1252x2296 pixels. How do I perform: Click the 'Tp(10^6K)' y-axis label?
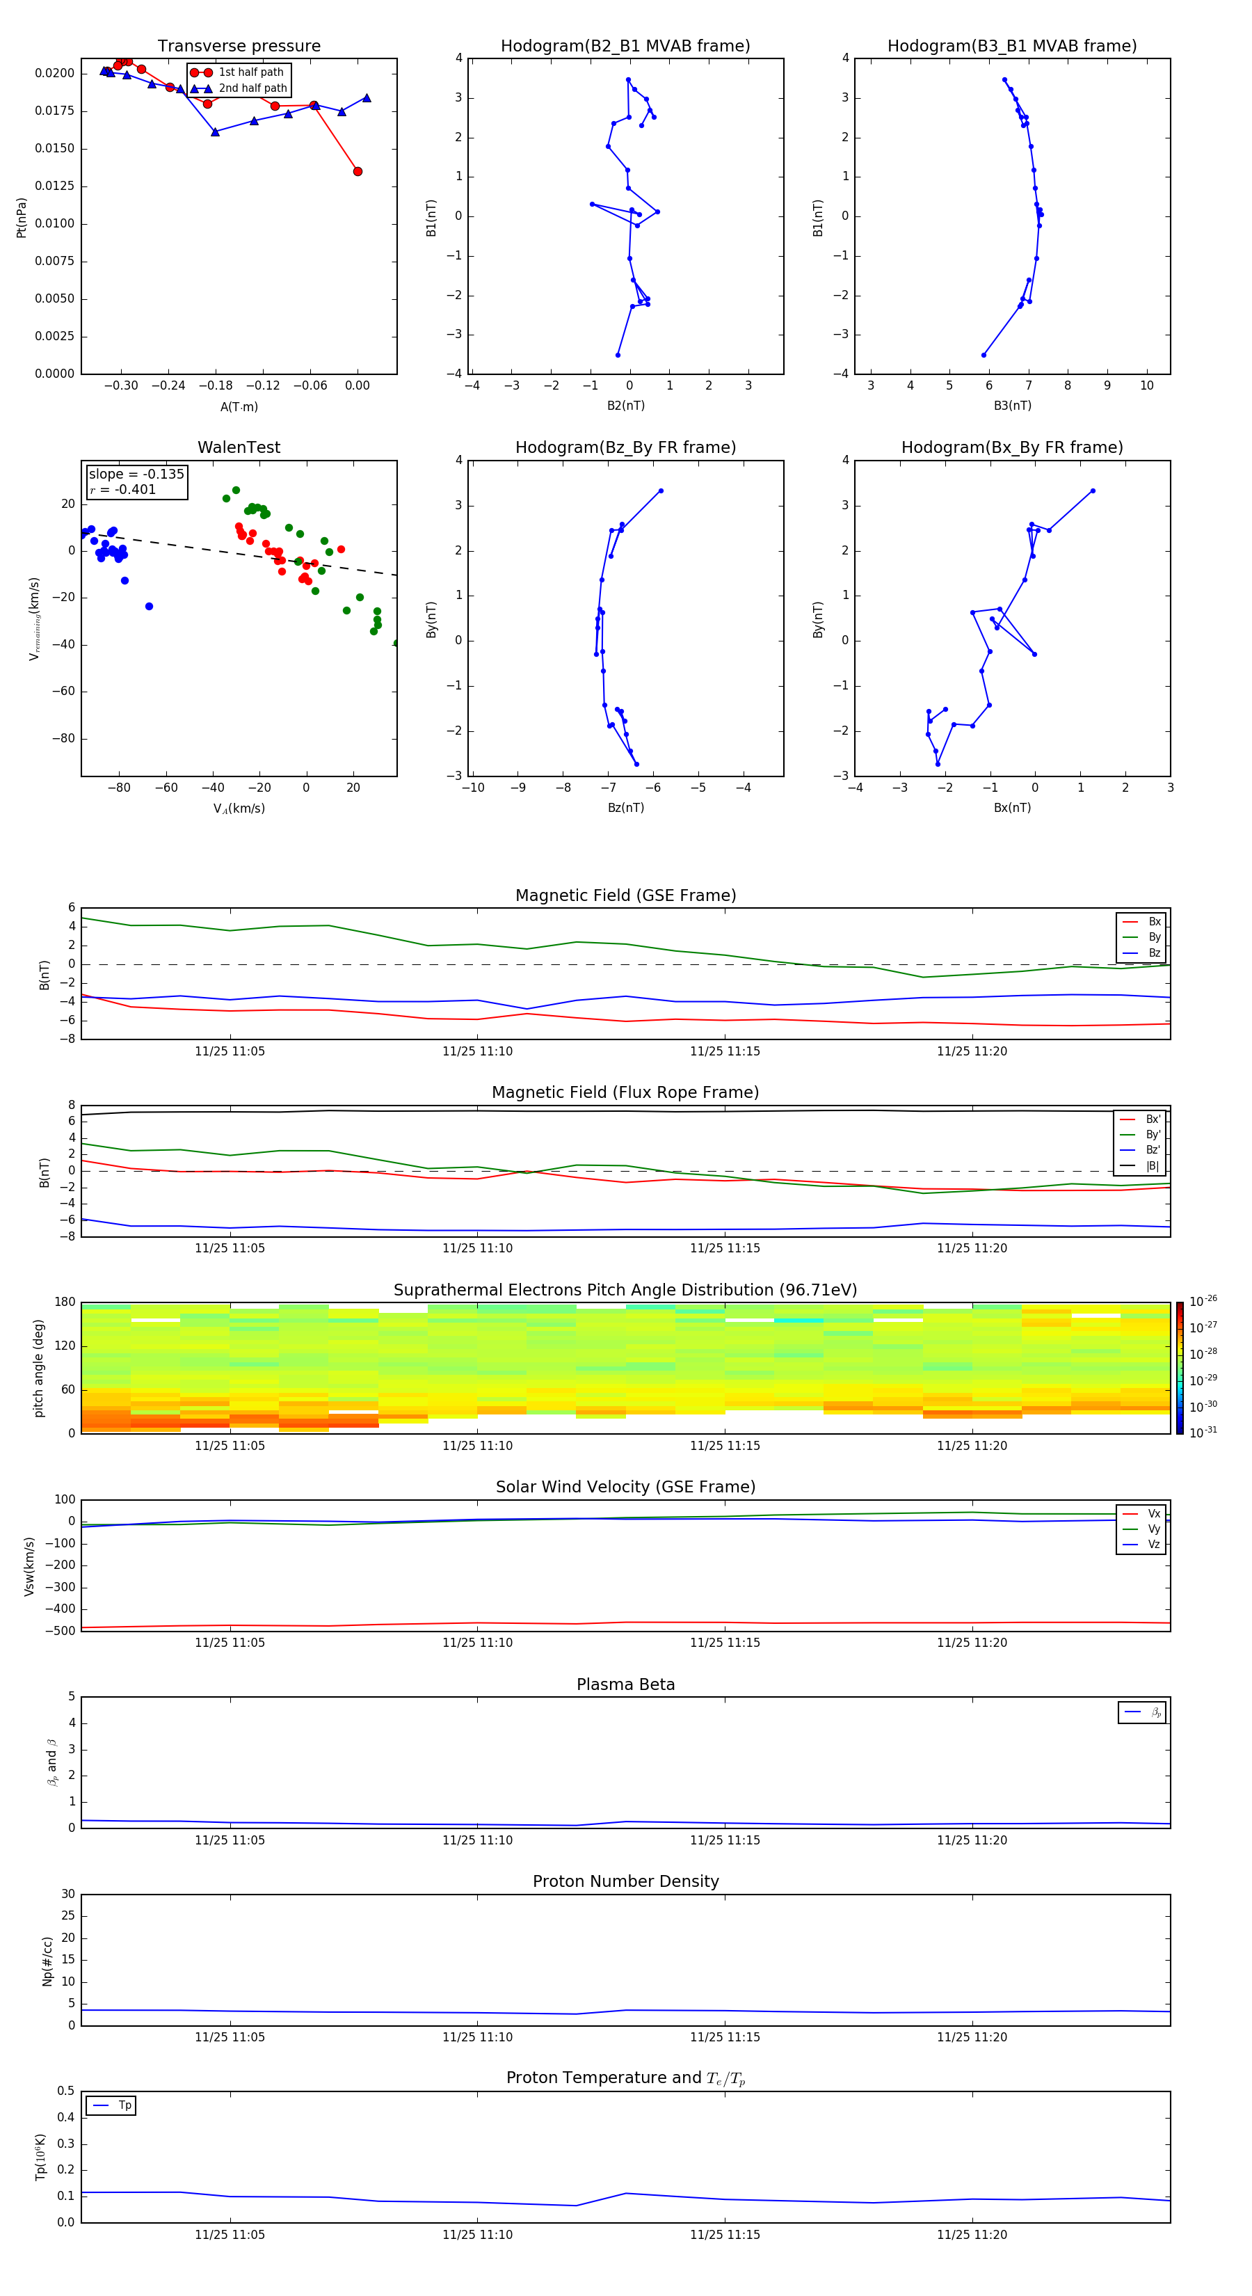40,2157
